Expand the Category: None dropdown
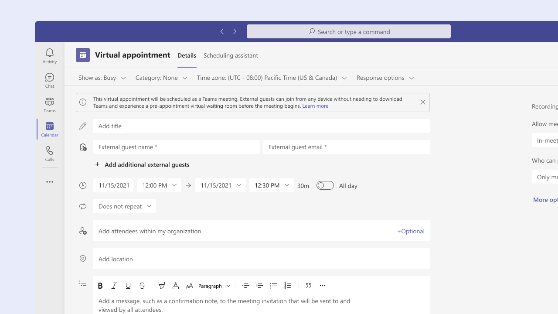The height and width of the screenshot is (314, 558). 161,78
